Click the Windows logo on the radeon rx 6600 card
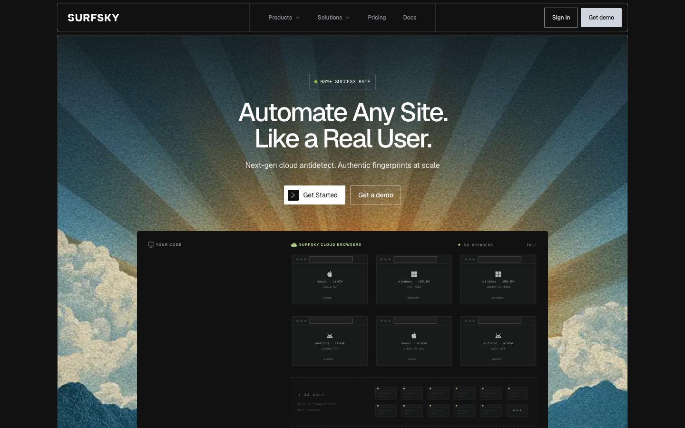Viewport: 685px width, 428px height. [498, 274]
